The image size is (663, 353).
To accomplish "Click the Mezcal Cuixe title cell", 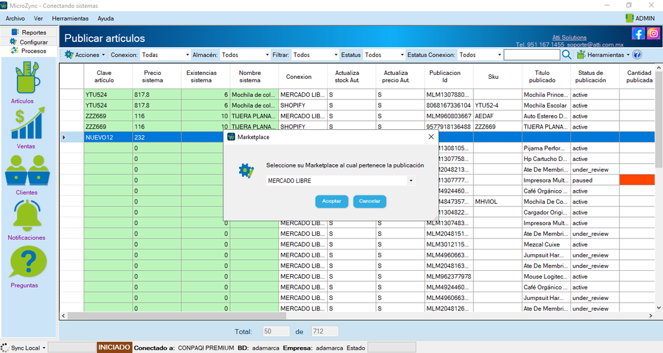I will point(546,244).
